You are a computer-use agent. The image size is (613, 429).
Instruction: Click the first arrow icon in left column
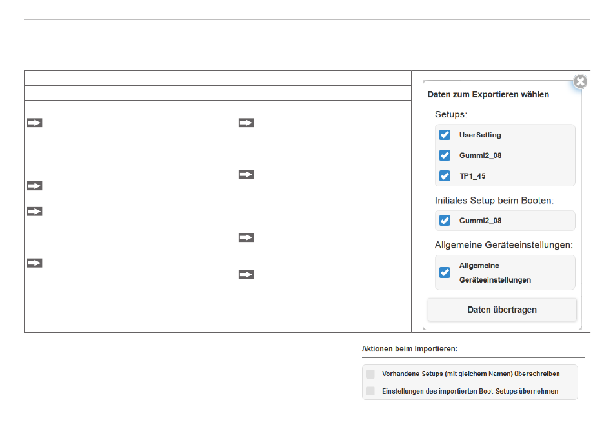pos(34,123)
